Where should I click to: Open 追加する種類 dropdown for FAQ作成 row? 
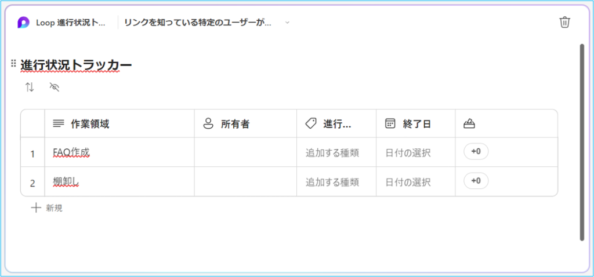[332, 153]
